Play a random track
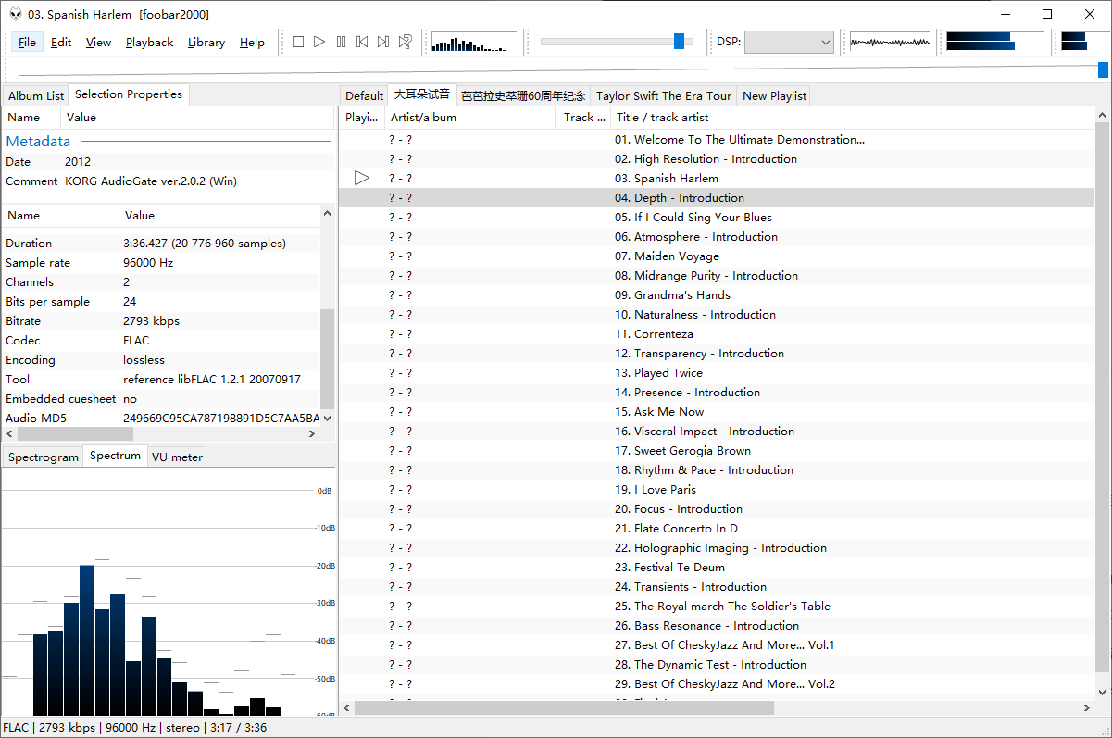The height and width of the screenshot is (738, 1112). point(405,42)
